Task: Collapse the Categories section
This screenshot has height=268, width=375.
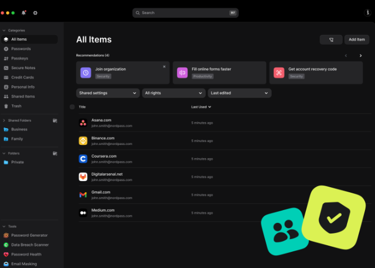Action: point(4,30)
